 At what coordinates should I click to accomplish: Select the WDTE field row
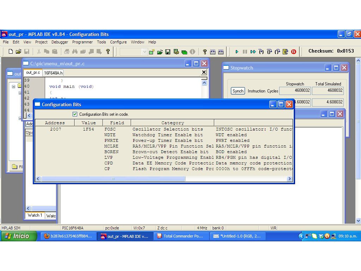[x=164, y=135]
